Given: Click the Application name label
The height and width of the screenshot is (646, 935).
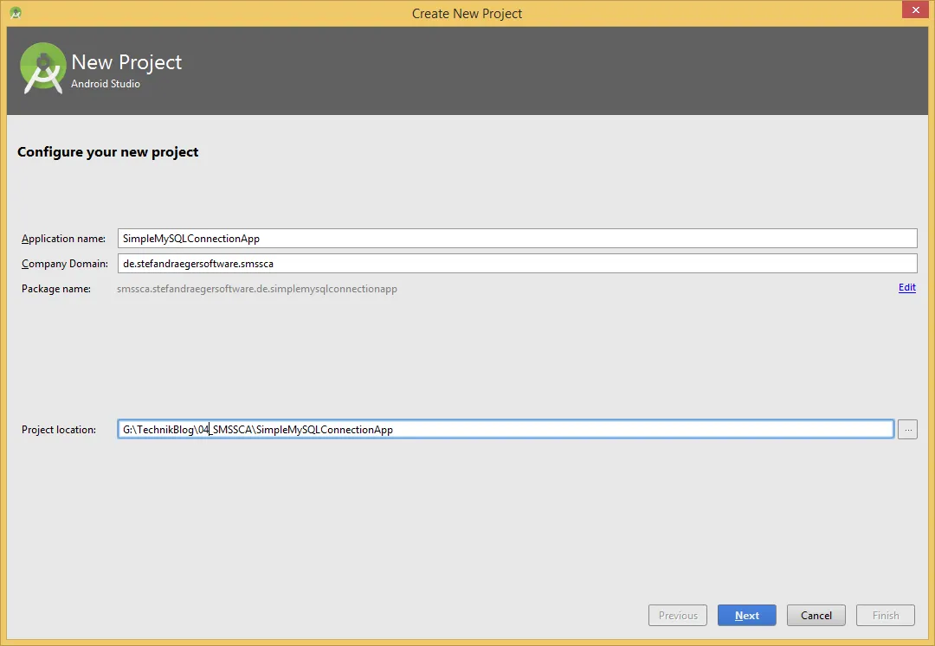Looking at the screenshot, I should click(x=63, y=239).
